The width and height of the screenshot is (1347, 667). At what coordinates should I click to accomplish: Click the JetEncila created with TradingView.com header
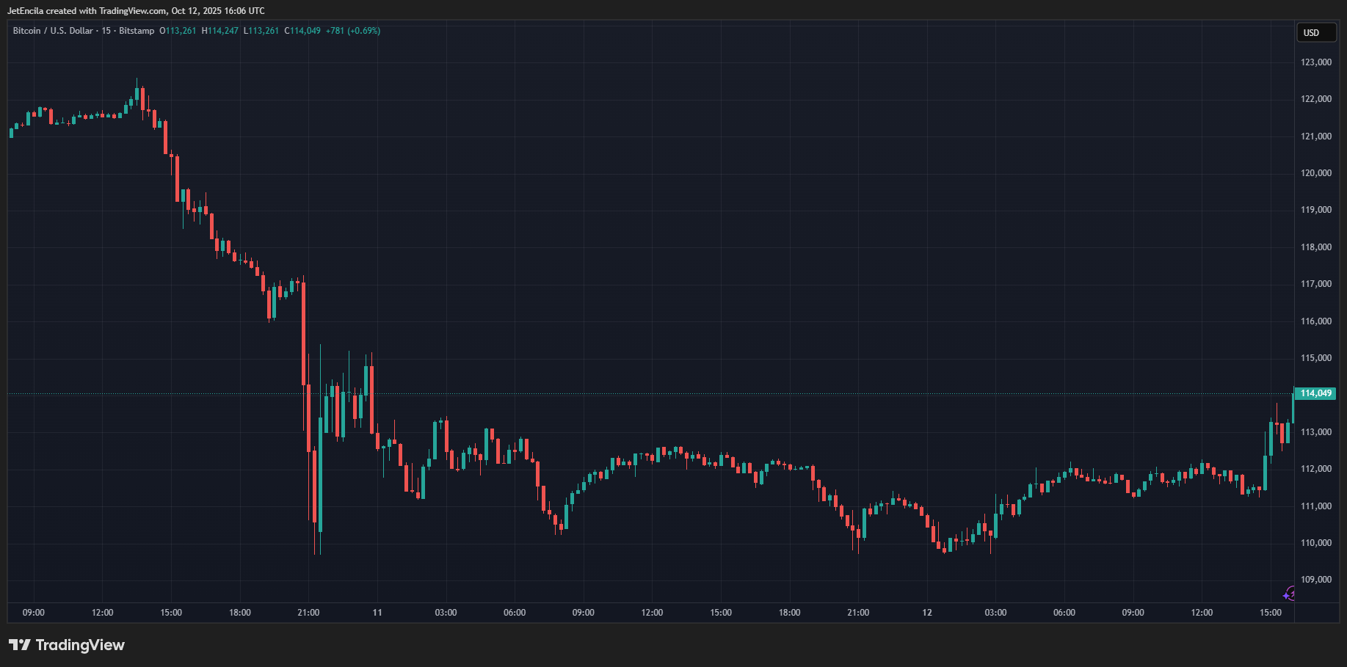click(136, 11)
